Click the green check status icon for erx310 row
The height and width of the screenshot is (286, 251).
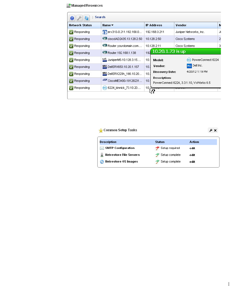(71, 32)
